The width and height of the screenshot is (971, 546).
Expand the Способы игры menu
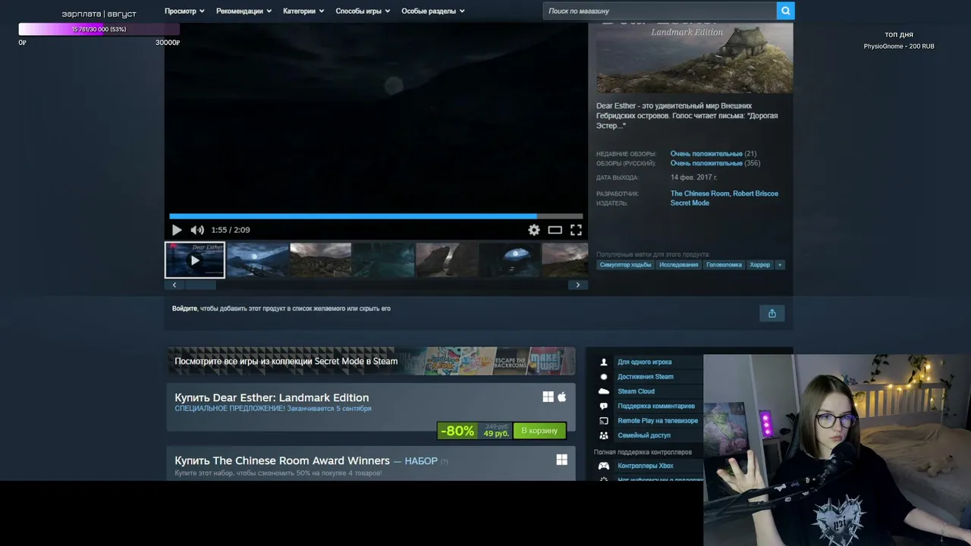pyautogui.click(x=363, y=11)
